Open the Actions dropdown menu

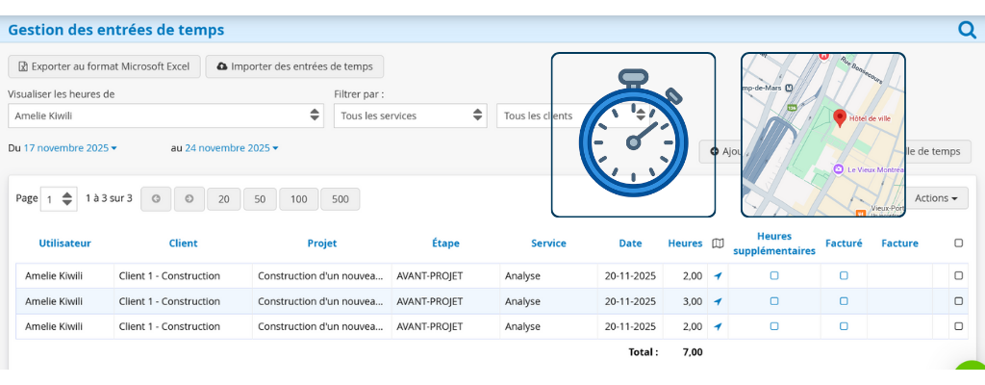click(x=936, y=198)
